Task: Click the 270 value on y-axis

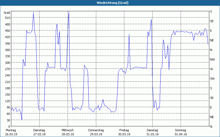Action: 7,69
